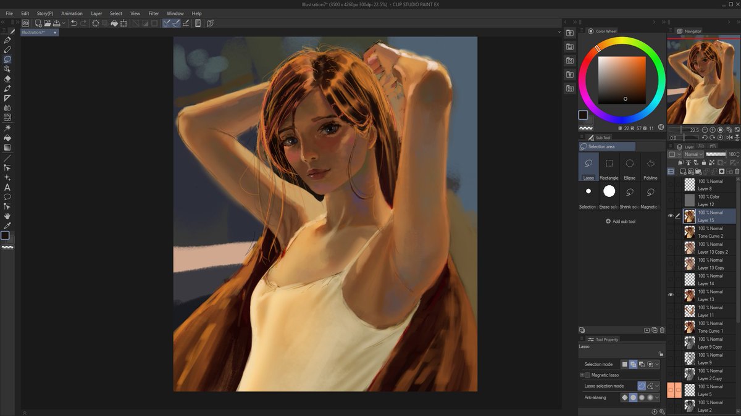The height and width of the screenshot is (416, 741).
Task: Toggle Snap to ruler in command bar
Action: pos(167,23)
